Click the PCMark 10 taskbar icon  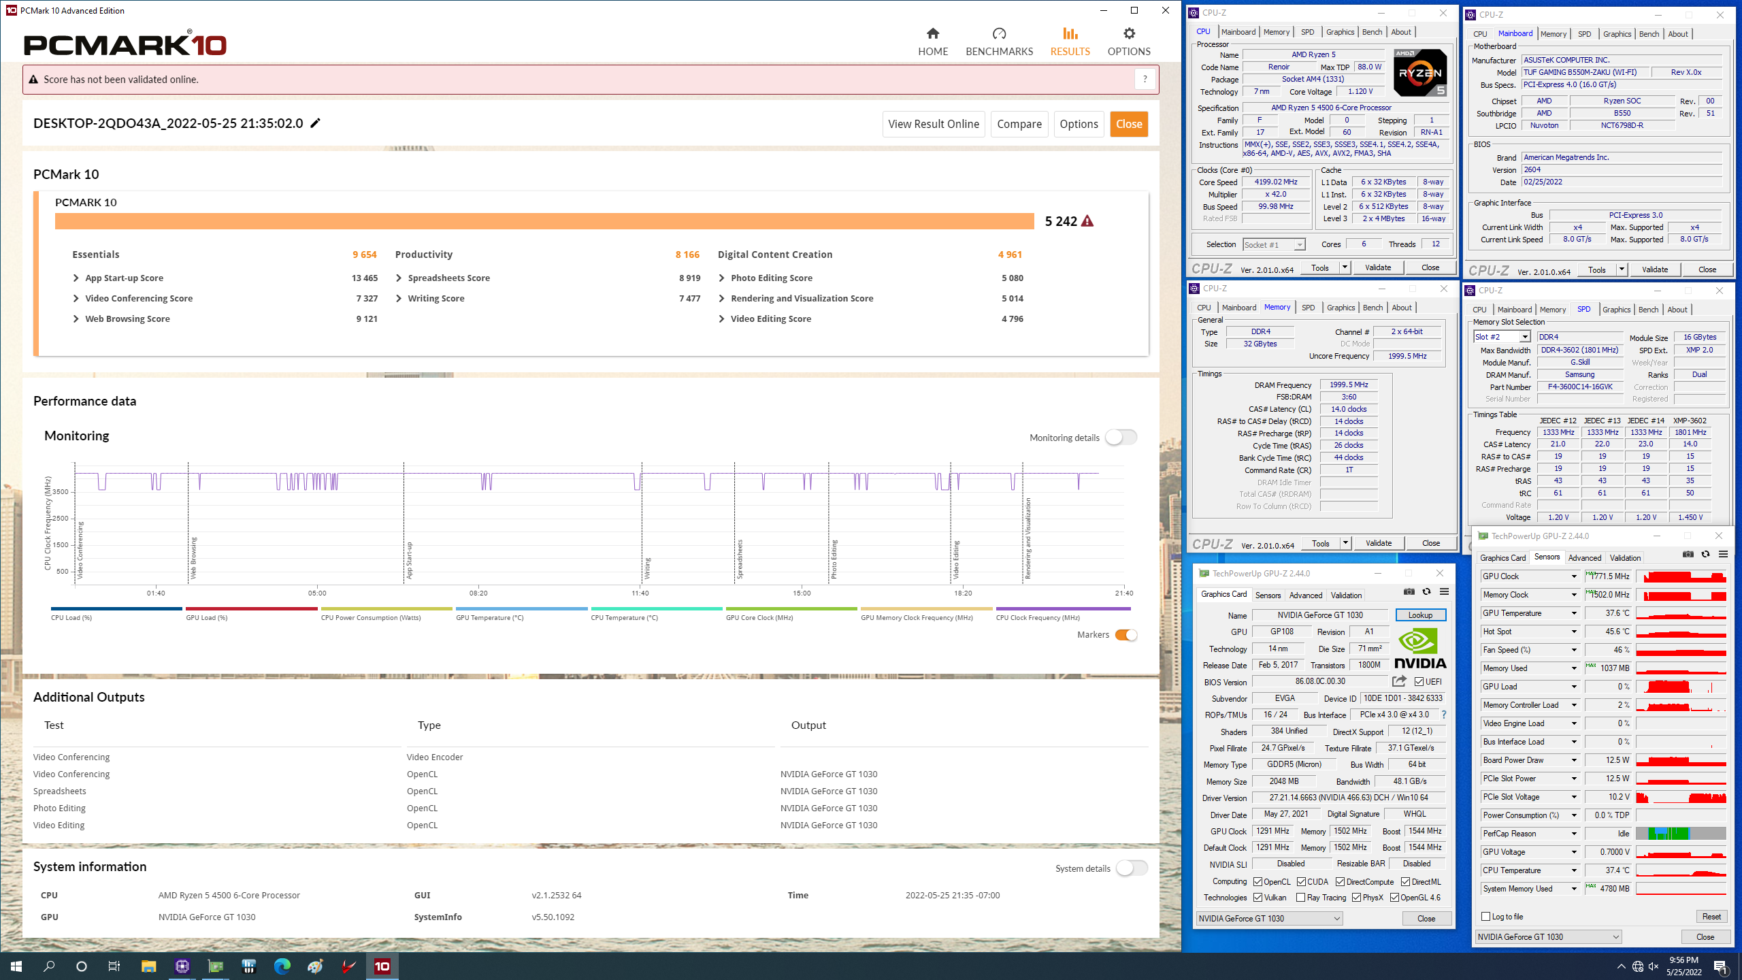tap(382, 966)
